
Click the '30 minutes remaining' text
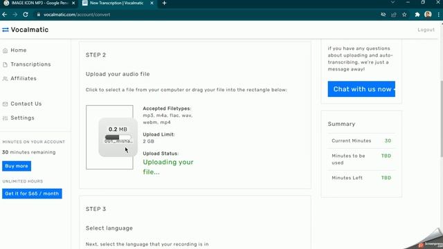(29, 152)
